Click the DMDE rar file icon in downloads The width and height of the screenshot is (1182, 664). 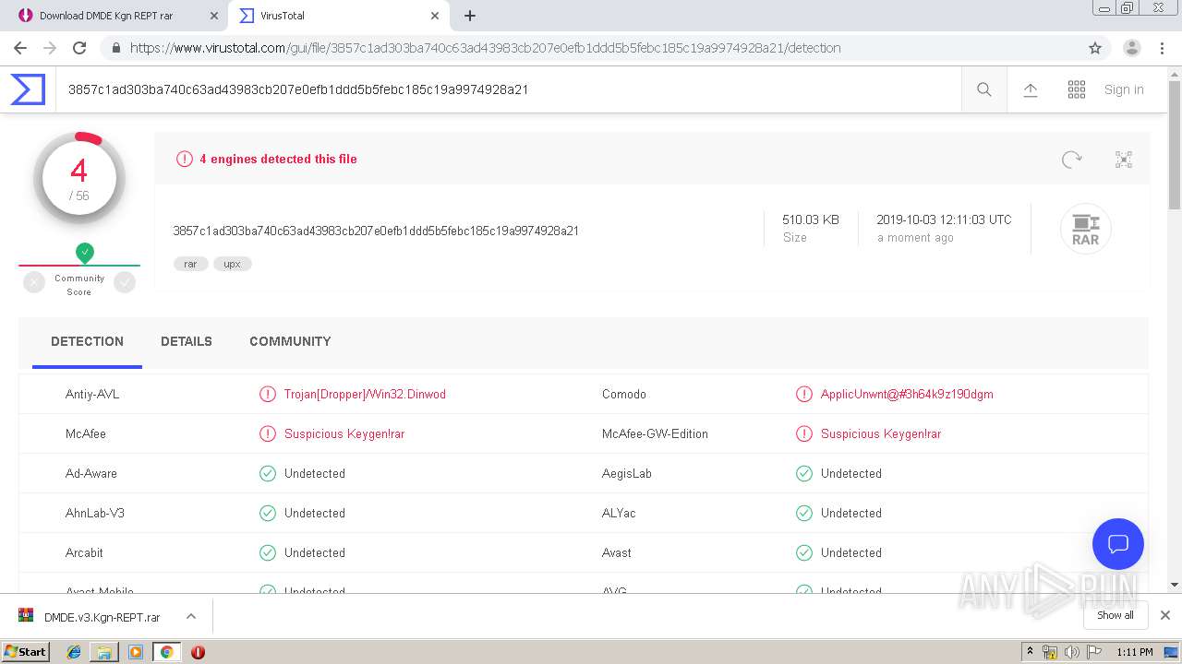(27, 616)
